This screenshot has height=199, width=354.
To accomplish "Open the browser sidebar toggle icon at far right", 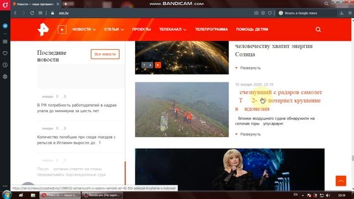I will point(350,13).
